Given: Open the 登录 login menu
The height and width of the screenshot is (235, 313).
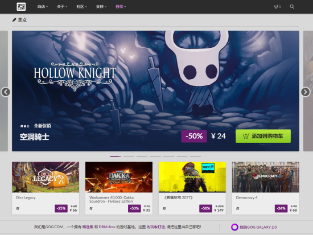Looking at the screenshot, I should (x=121, y=7).
